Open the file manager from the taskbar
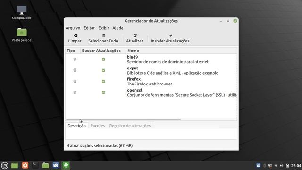Viewport: 302px width, 170px height. pyautogui.click(x=45, y=165)
